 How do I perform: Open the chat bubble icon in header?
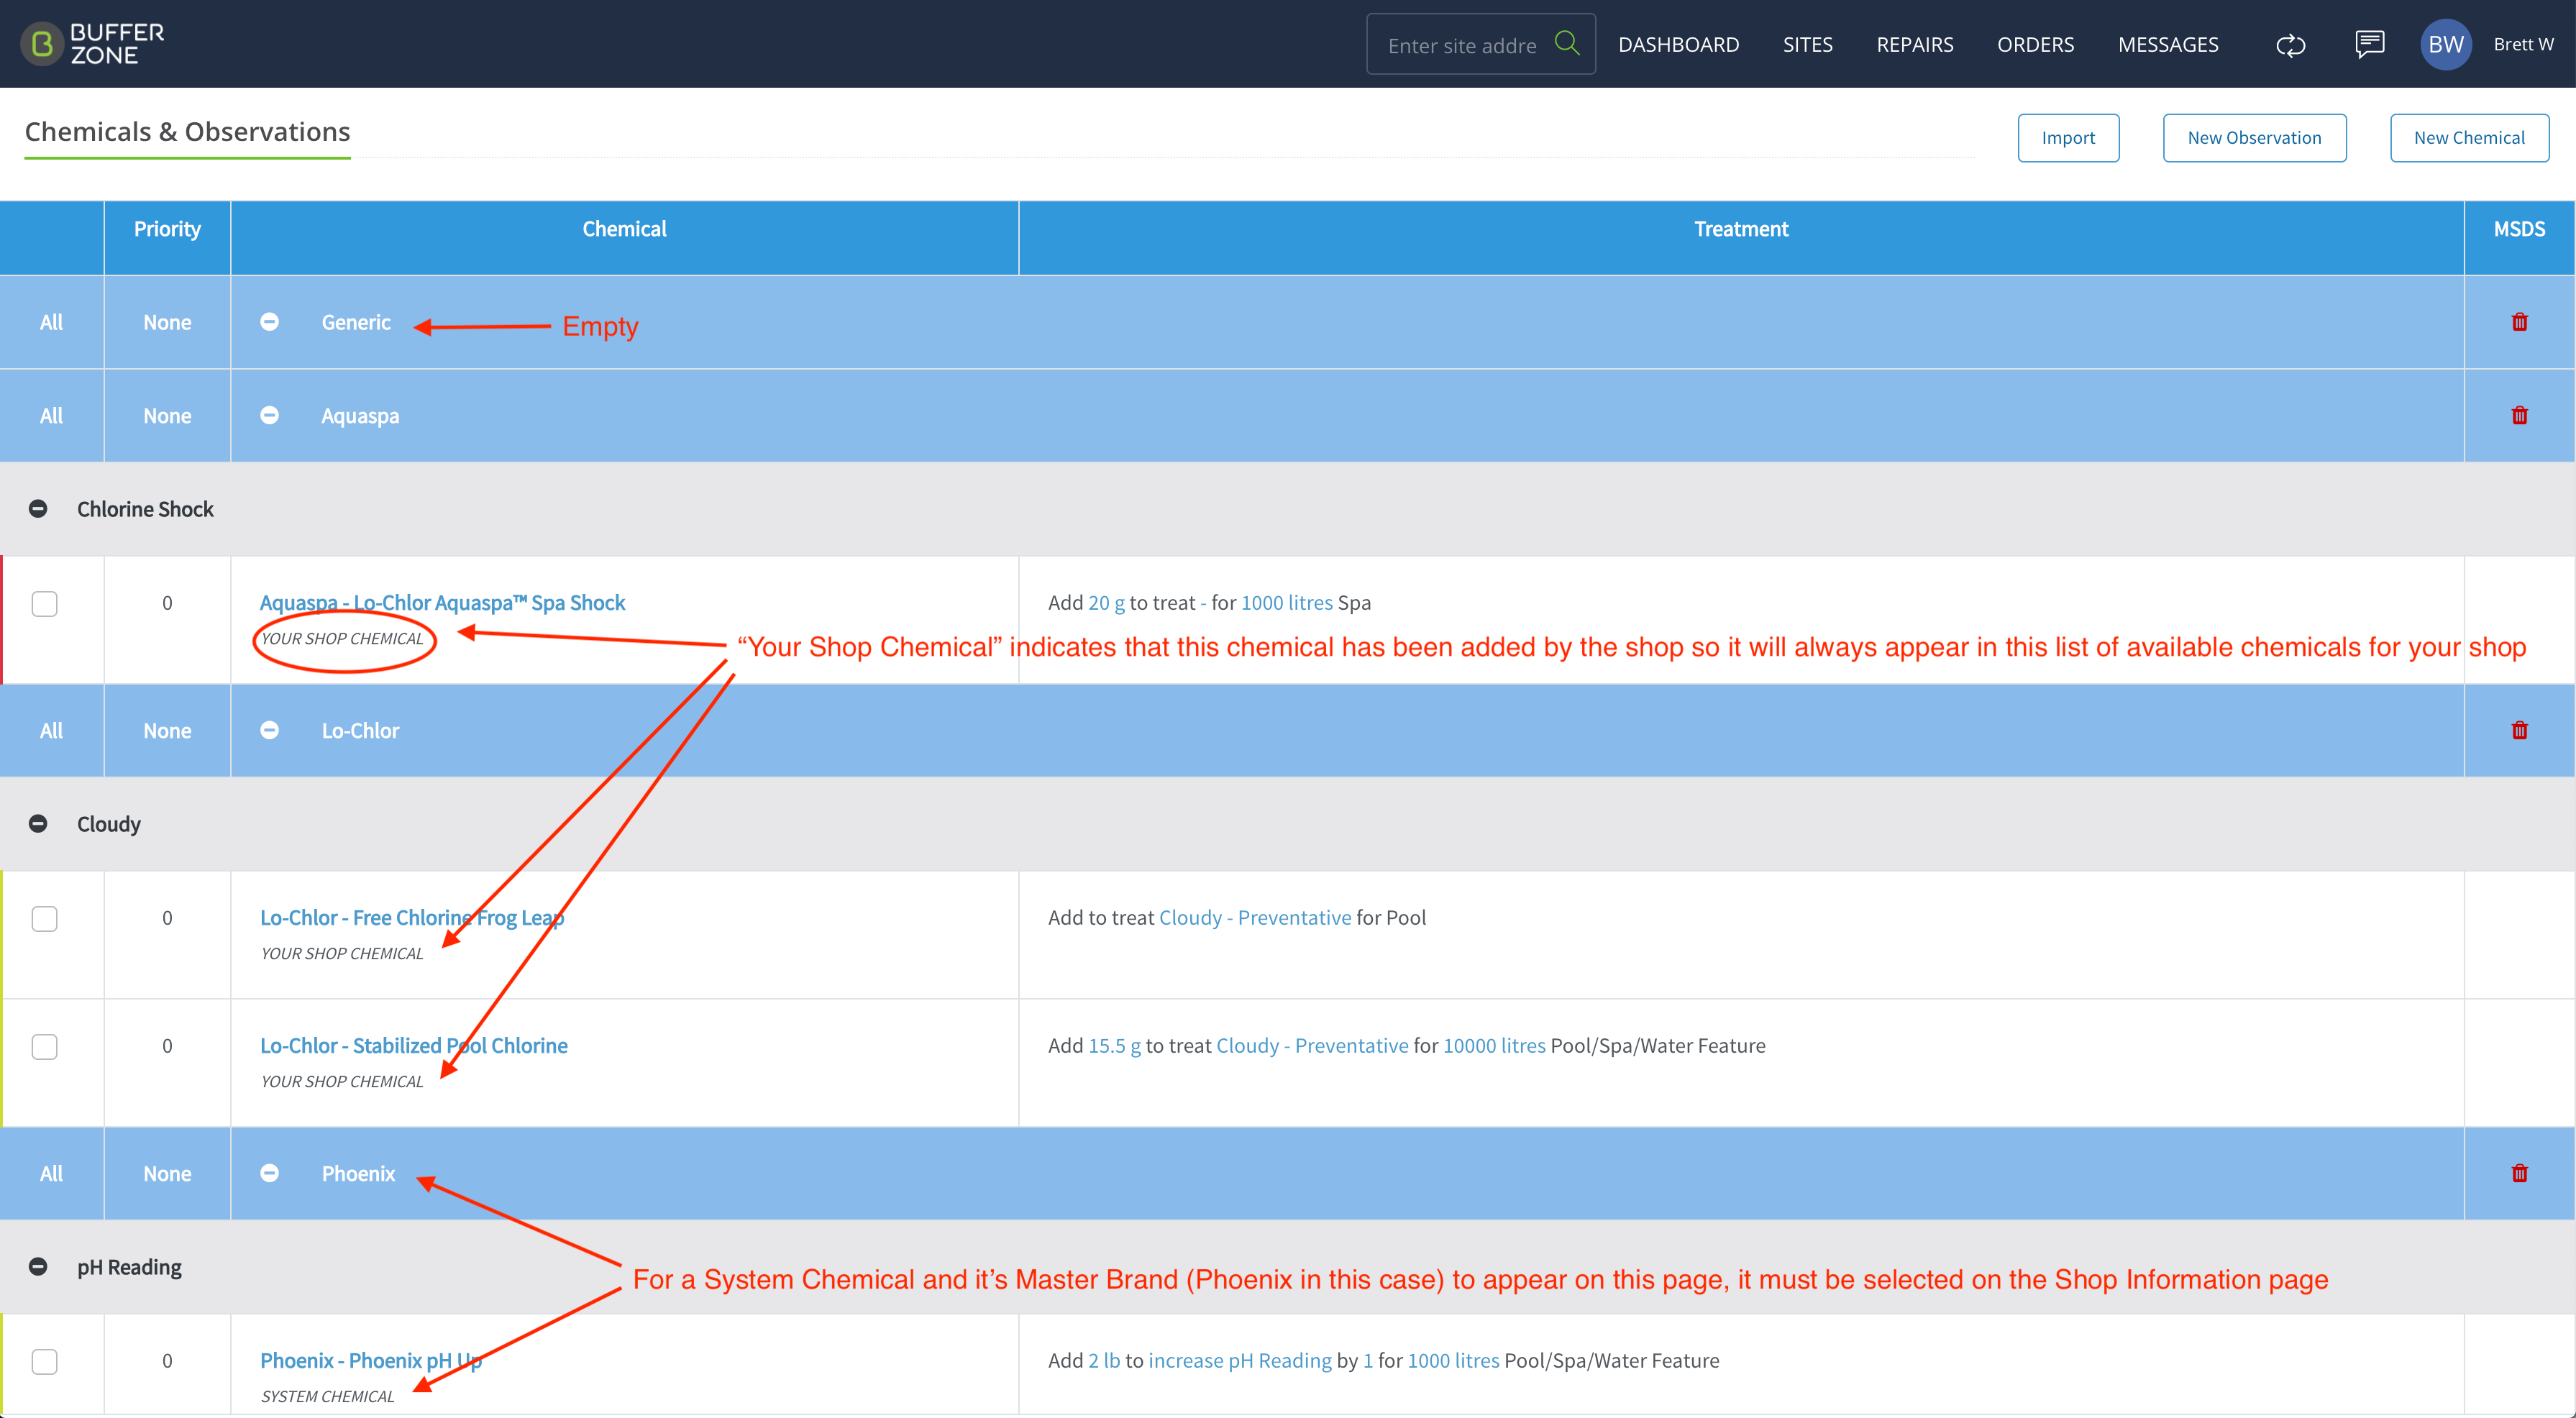2369,45
